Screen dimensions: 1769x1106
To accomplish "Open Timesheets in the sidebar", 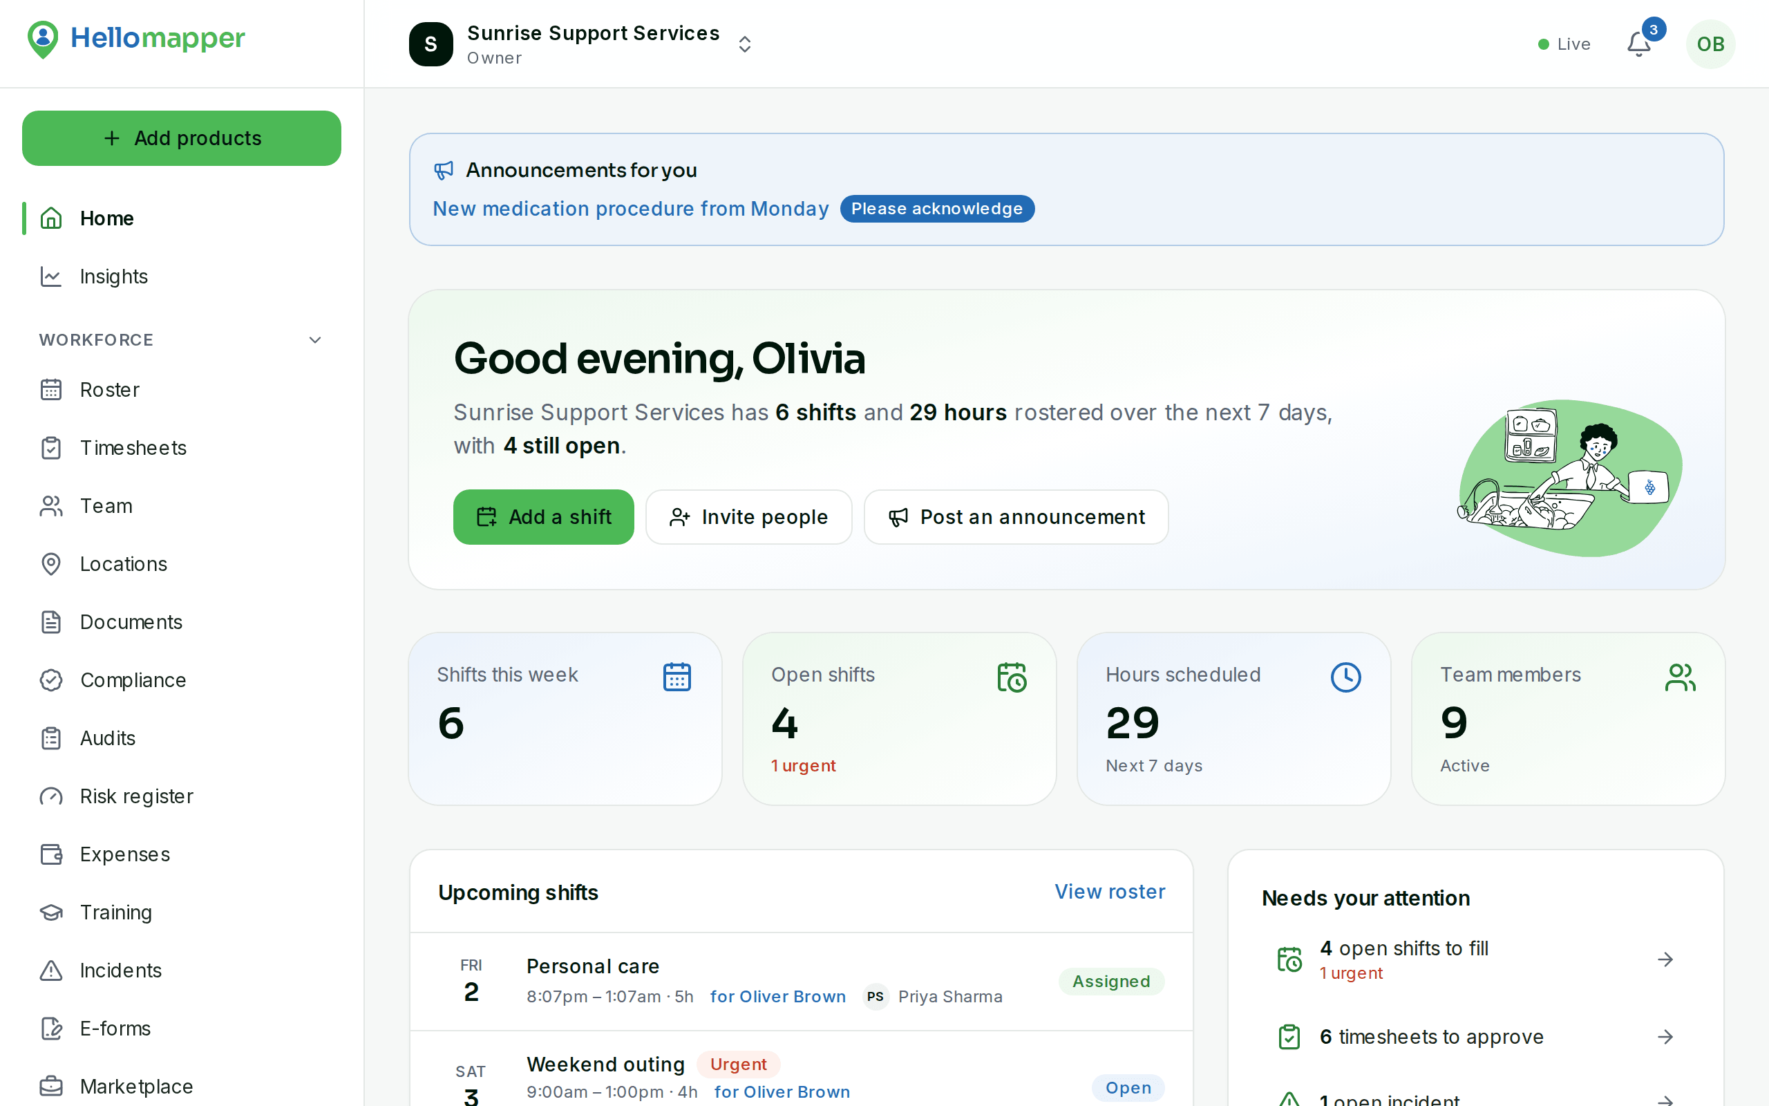I will tap(181, 448).
